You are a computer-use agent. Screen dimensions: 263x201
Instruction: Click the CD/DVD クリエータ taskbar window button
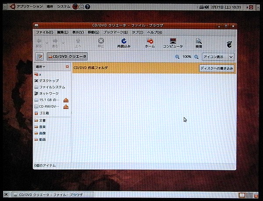click(52, 194)
